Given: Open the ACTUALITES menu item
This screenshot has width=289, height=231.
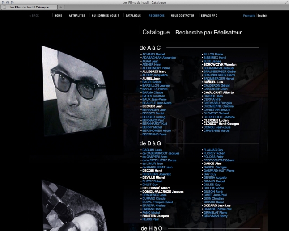Looking at the screenshot, I should click(x=77, y=15).
